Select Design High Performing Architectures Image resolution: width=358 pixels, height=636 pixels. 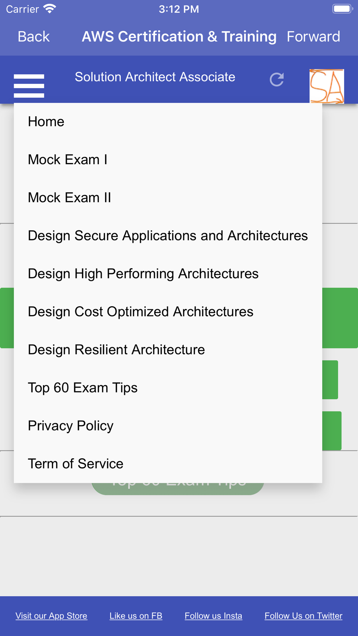(x=143, y=274)
